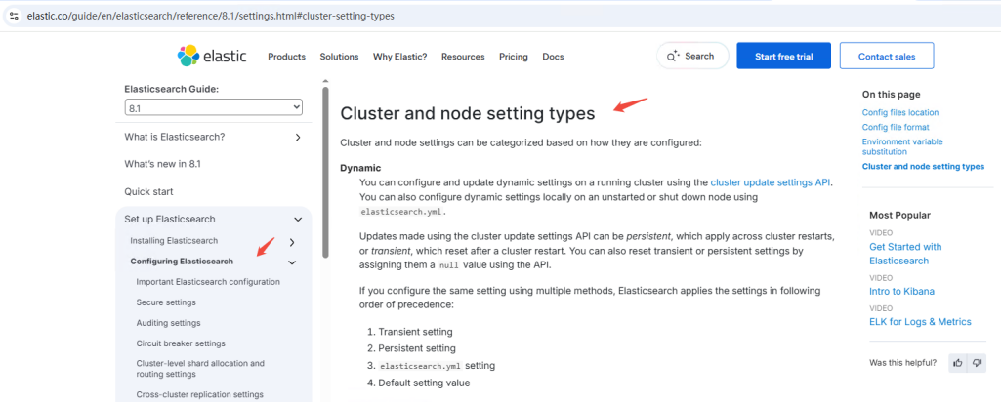This screenshot has width=1002, height=403.
Task: Click the browser address bar URL
Action: [x=210, y=16]
